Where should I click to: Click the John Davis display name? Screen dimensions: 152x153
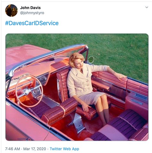point(30,8)
